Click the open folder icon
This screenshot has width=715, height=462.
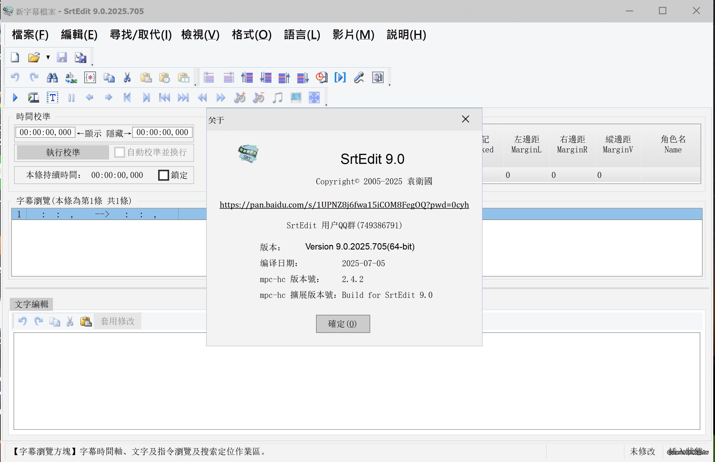tap(34, 57)
